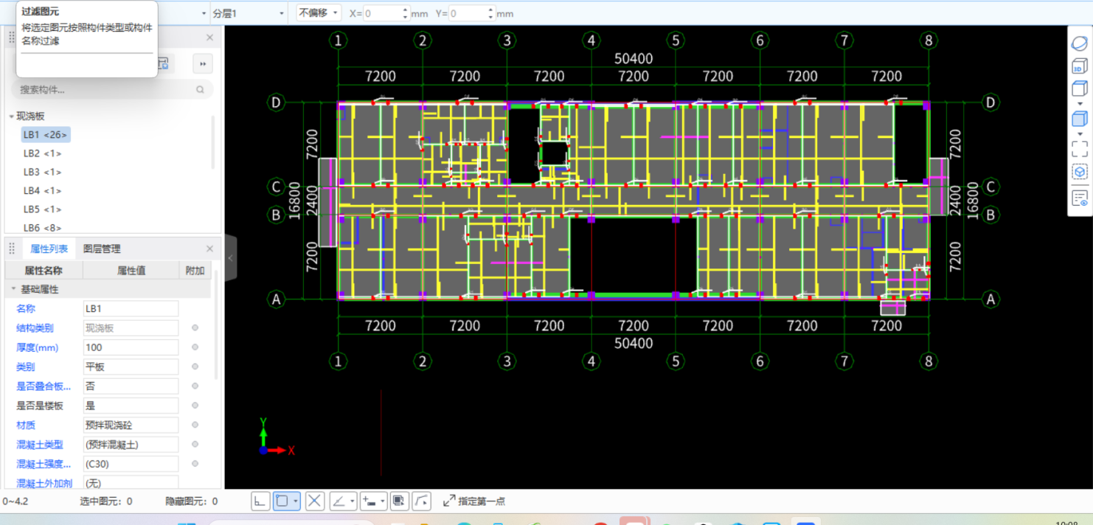This screenshot has width=1093, height=525.
Task: Toggle attach dot for 厚度(mm) row
Action: (x=195, y=347)
